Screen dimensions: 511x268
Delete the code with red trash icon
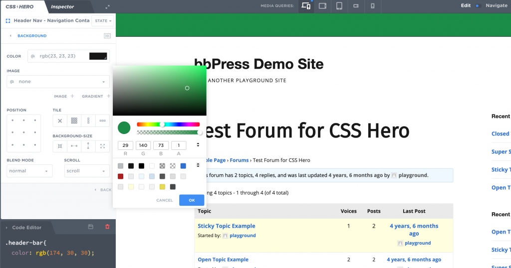coord(107,227)
